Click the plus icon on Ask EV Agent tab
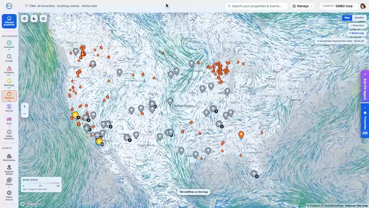 (365, 74)
